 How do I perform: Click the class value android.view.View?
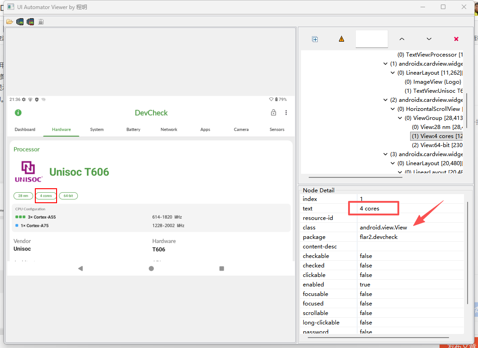(383, 227)
